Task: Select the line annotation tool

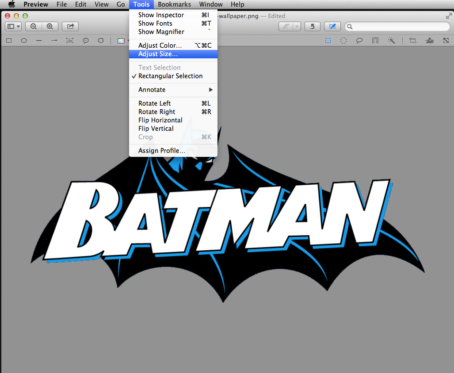Action: [x=39, y=41]
